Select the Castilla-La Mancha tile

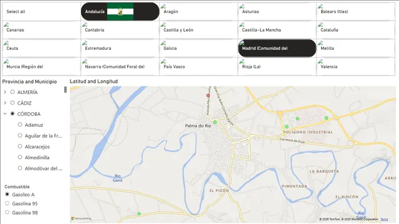click(277, 30)
